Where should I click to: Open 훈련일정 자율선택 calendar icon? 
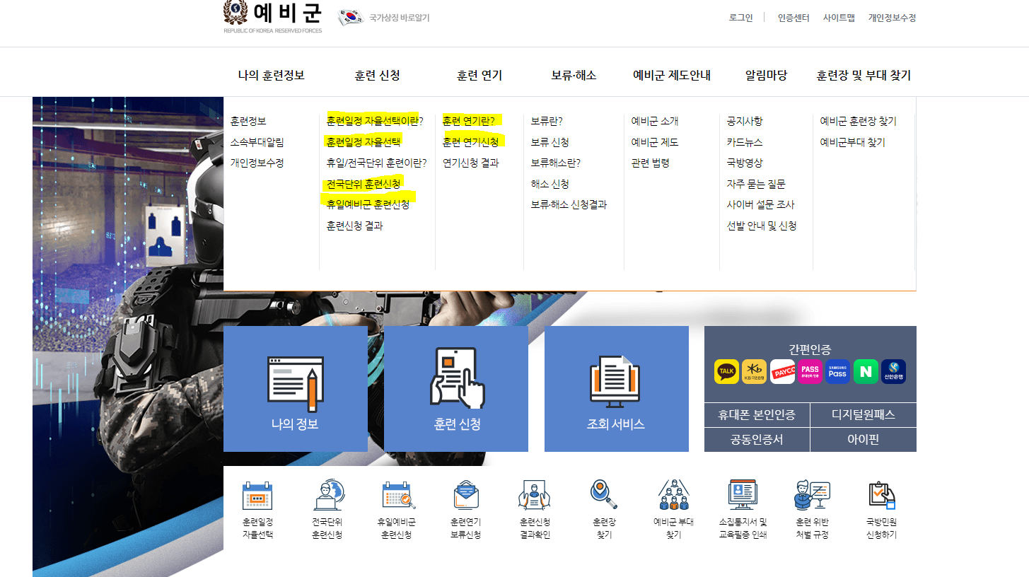257,496
